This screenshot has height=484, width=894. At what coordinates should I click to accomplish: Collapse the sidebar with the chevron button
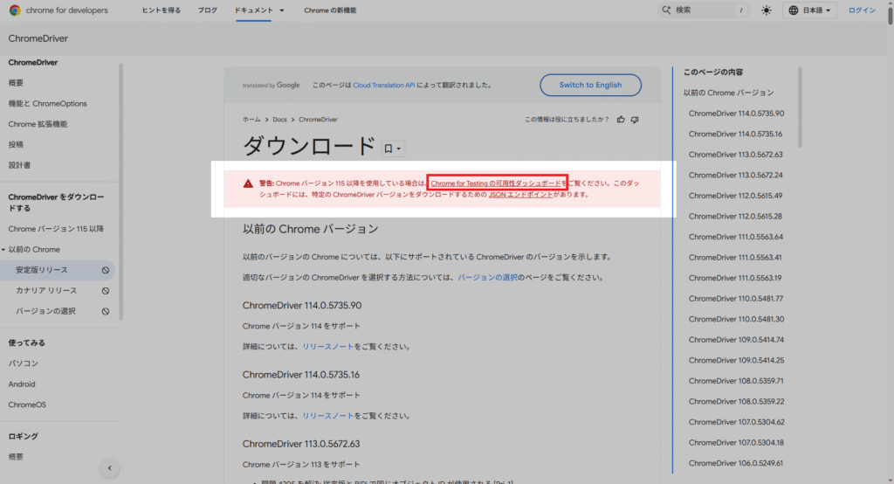tap(109, 468)
